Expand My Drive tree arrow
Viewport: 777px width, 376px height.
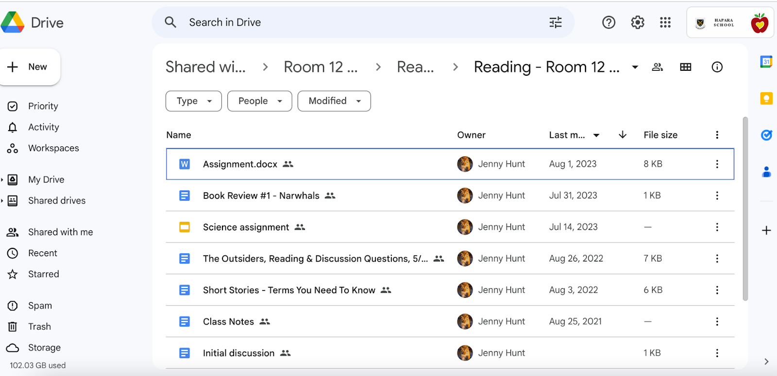(x=2, y=180)
